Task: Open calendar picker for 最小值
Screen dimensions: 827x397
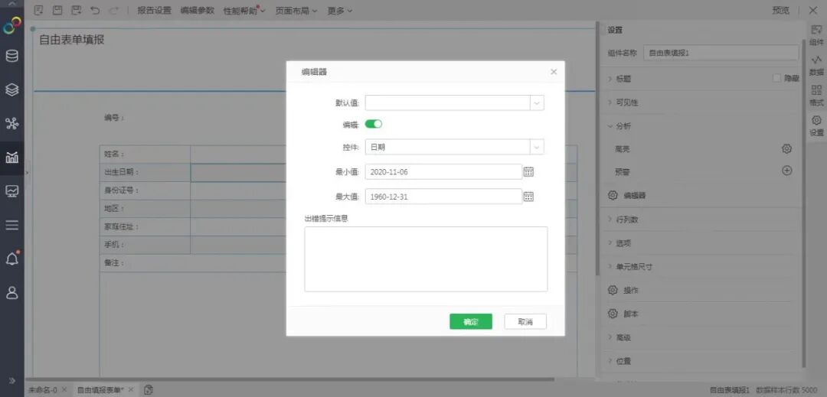Action: (528, 171)
